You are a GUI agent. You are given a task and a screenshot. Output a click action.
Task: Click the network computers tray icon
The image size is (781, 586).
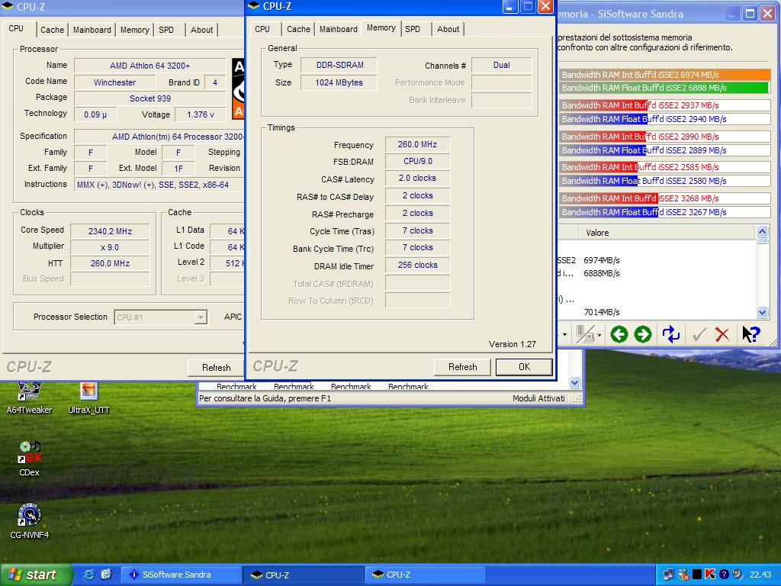pos(669,575)
